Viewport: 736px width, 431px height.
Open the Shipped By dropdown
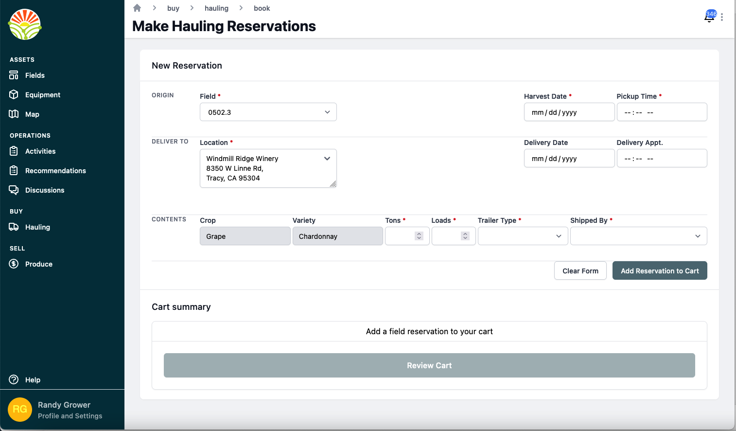tap(638, 236)
